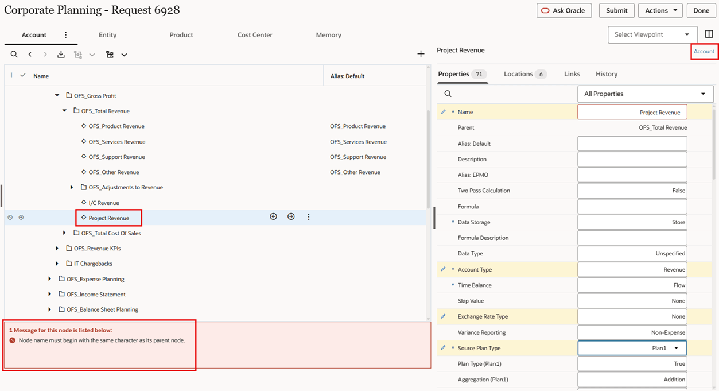719x391 pixels.
Task: Open the Select Viewpoint dropdown
Action: (652, 34)
